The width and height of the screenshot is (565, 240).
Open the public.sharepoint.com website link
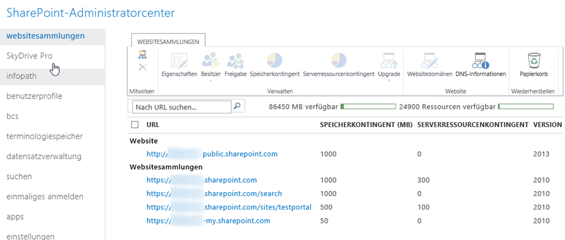212,154
